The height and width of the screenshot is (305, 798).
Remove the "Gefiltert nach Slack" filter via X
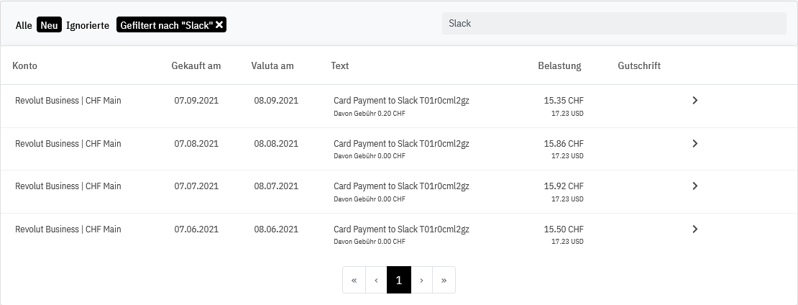220,25
